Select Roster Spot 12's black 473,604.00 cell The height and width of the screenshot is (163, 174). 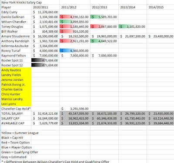(x=45, y=65)
